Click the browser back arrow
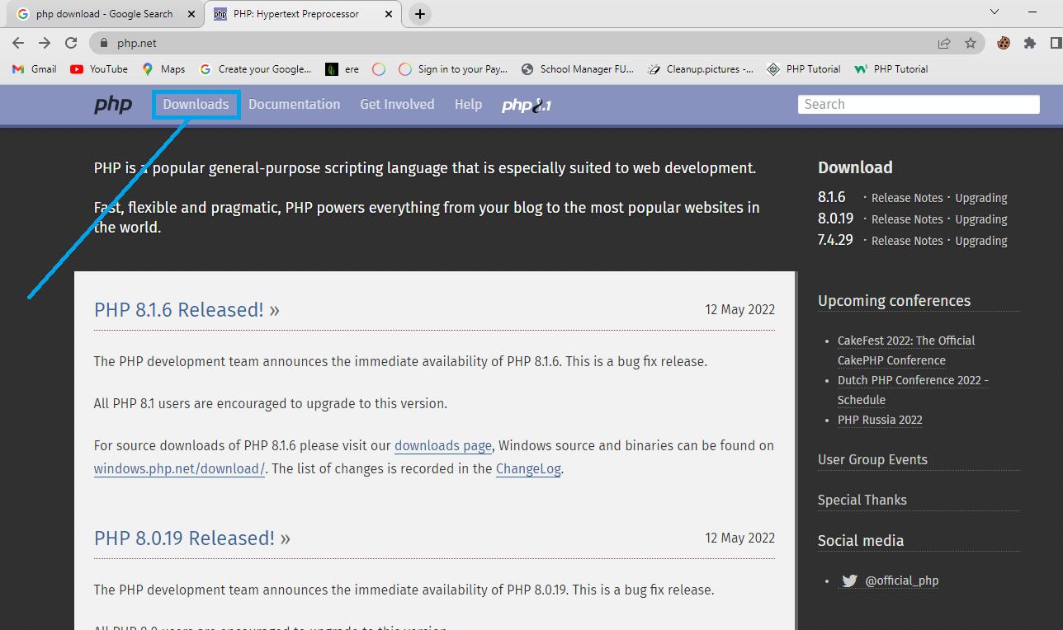Viewport: 1063px width, 630px height. [x=18, y=43]
